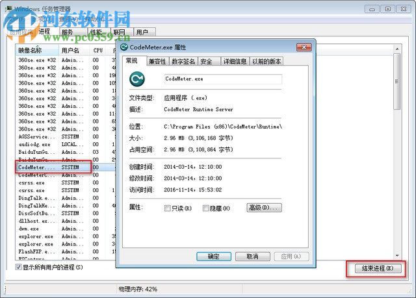Click the 取消 button
This screenshot has height=298, width=416.
point(252,256)
